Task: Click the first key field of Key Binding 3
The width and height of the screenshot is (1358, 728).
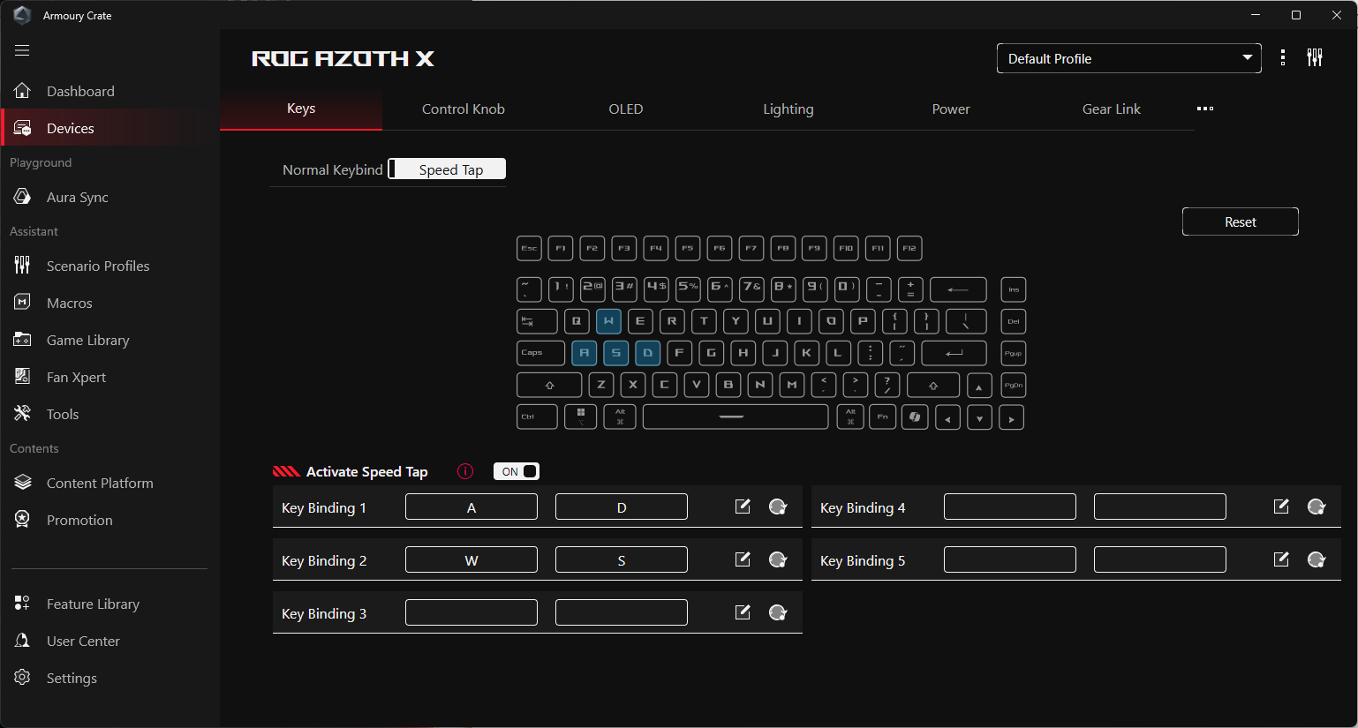Action: pos(472,612)
